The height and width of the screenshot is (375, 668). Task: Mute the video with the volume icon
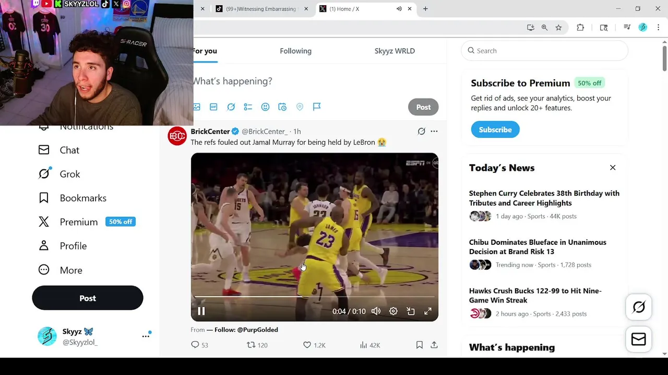(x=376, y=311)
